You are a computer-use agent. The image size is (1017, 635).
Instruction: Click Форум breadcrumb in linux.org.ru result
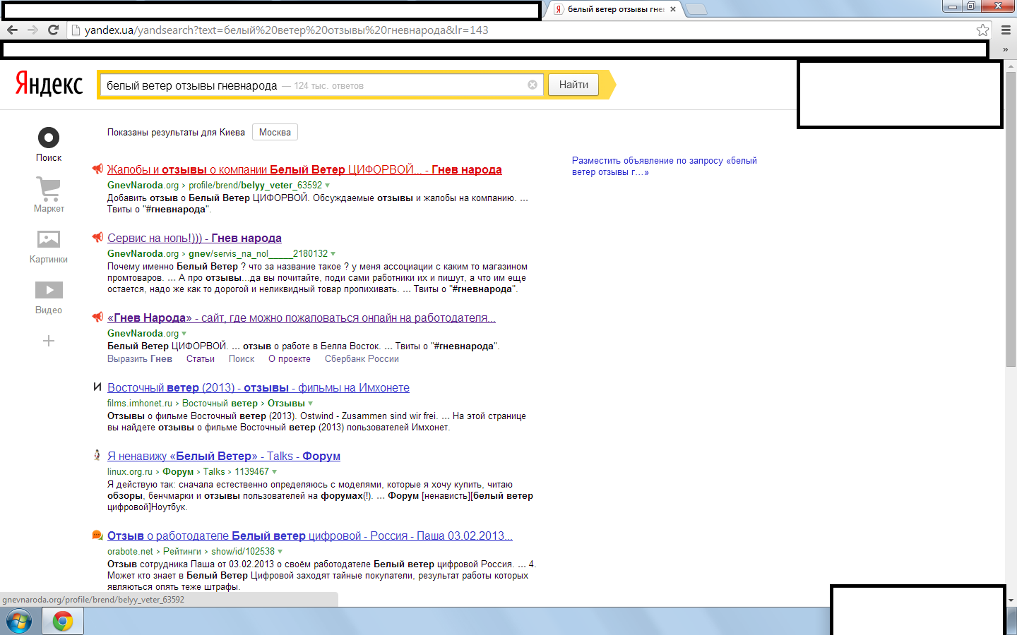click(178, 472)
